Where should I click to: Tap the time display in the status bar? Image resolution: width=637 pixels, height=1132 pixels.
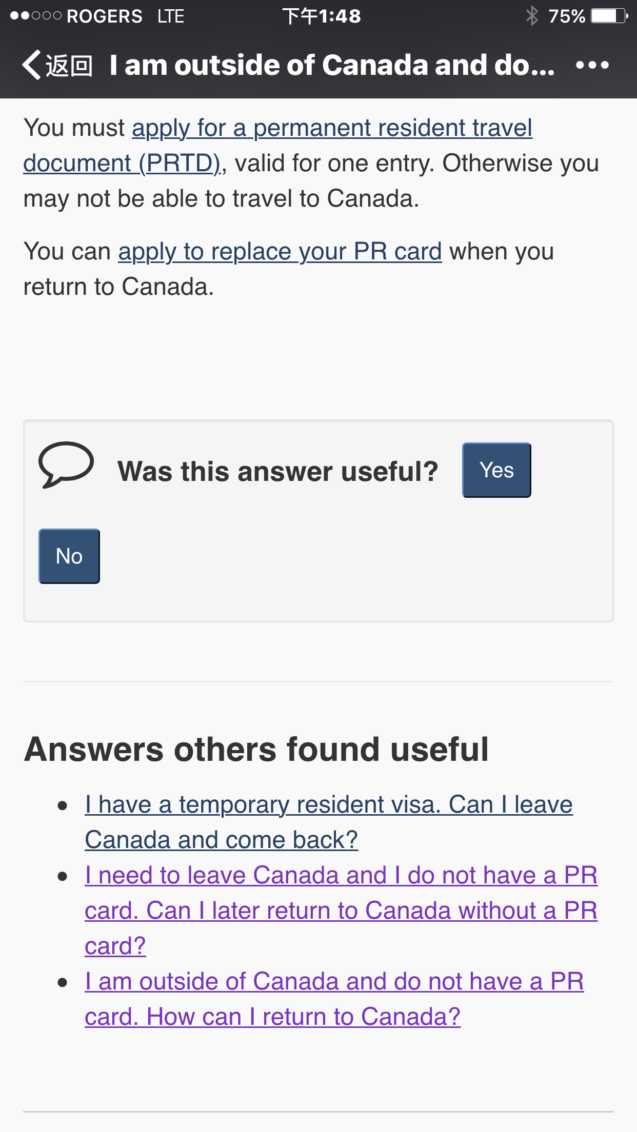pyautogui.click(x=322, y=16)
